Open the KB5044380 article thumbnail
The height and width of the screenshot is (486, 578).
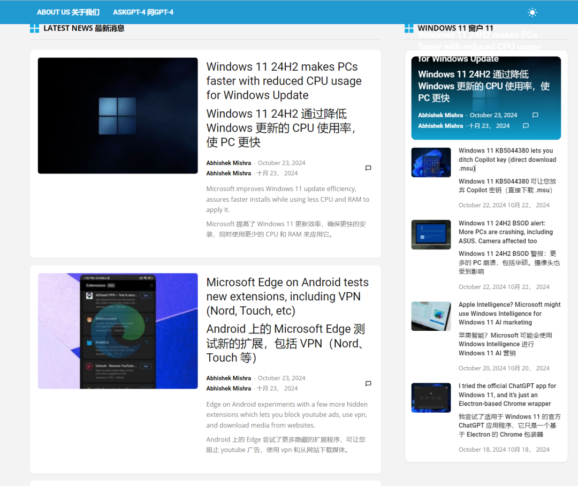(x=431, y=162)
